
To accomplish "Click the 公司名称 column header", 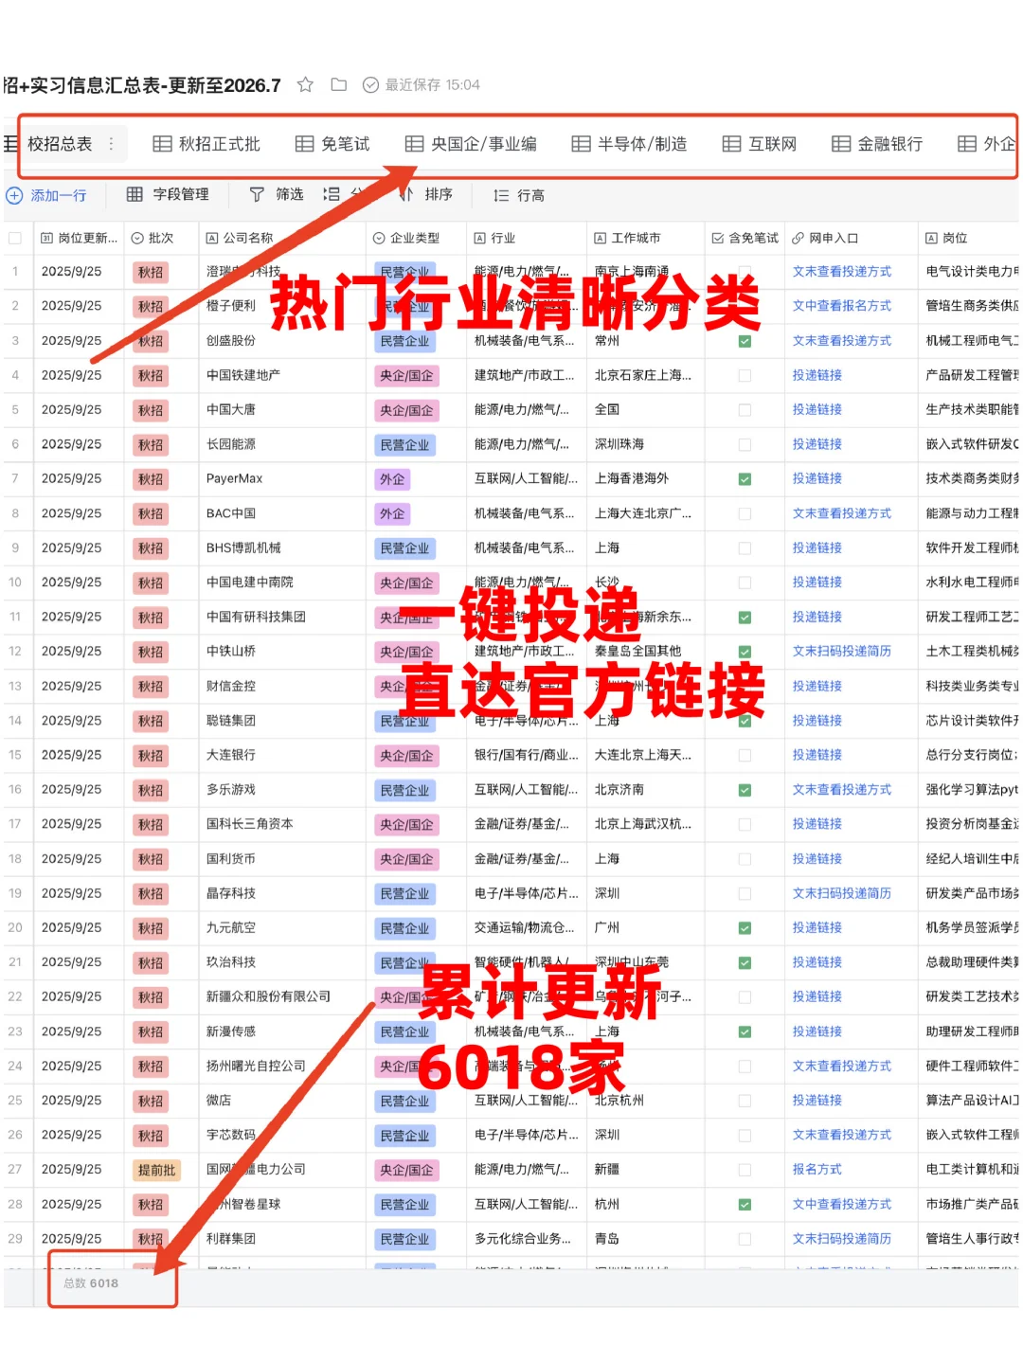I will pos(282,238).
